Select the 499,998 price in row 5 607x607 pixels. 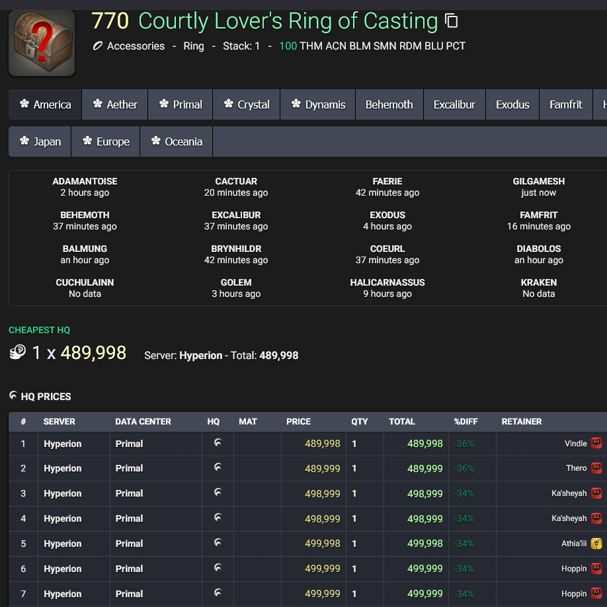(x=323, y=544)
